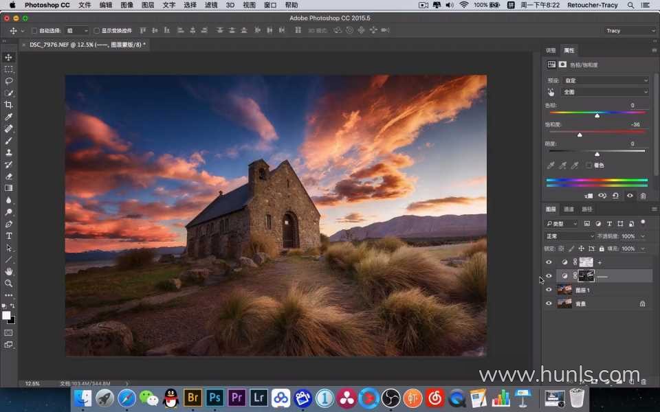Switch to the 通道 (Channels) tab

pyautogui.click(x=569, y=209)
